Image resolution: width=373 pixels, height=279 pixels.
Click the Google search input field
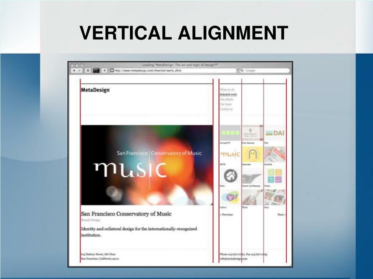[264, 70]
